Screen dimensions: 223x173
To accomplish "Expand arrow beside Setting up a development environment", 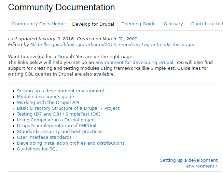I will tap(14, 91).
